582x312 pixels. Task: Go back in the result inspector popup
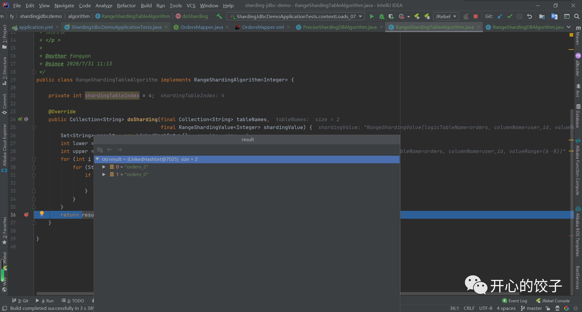[x=110, y=150]
